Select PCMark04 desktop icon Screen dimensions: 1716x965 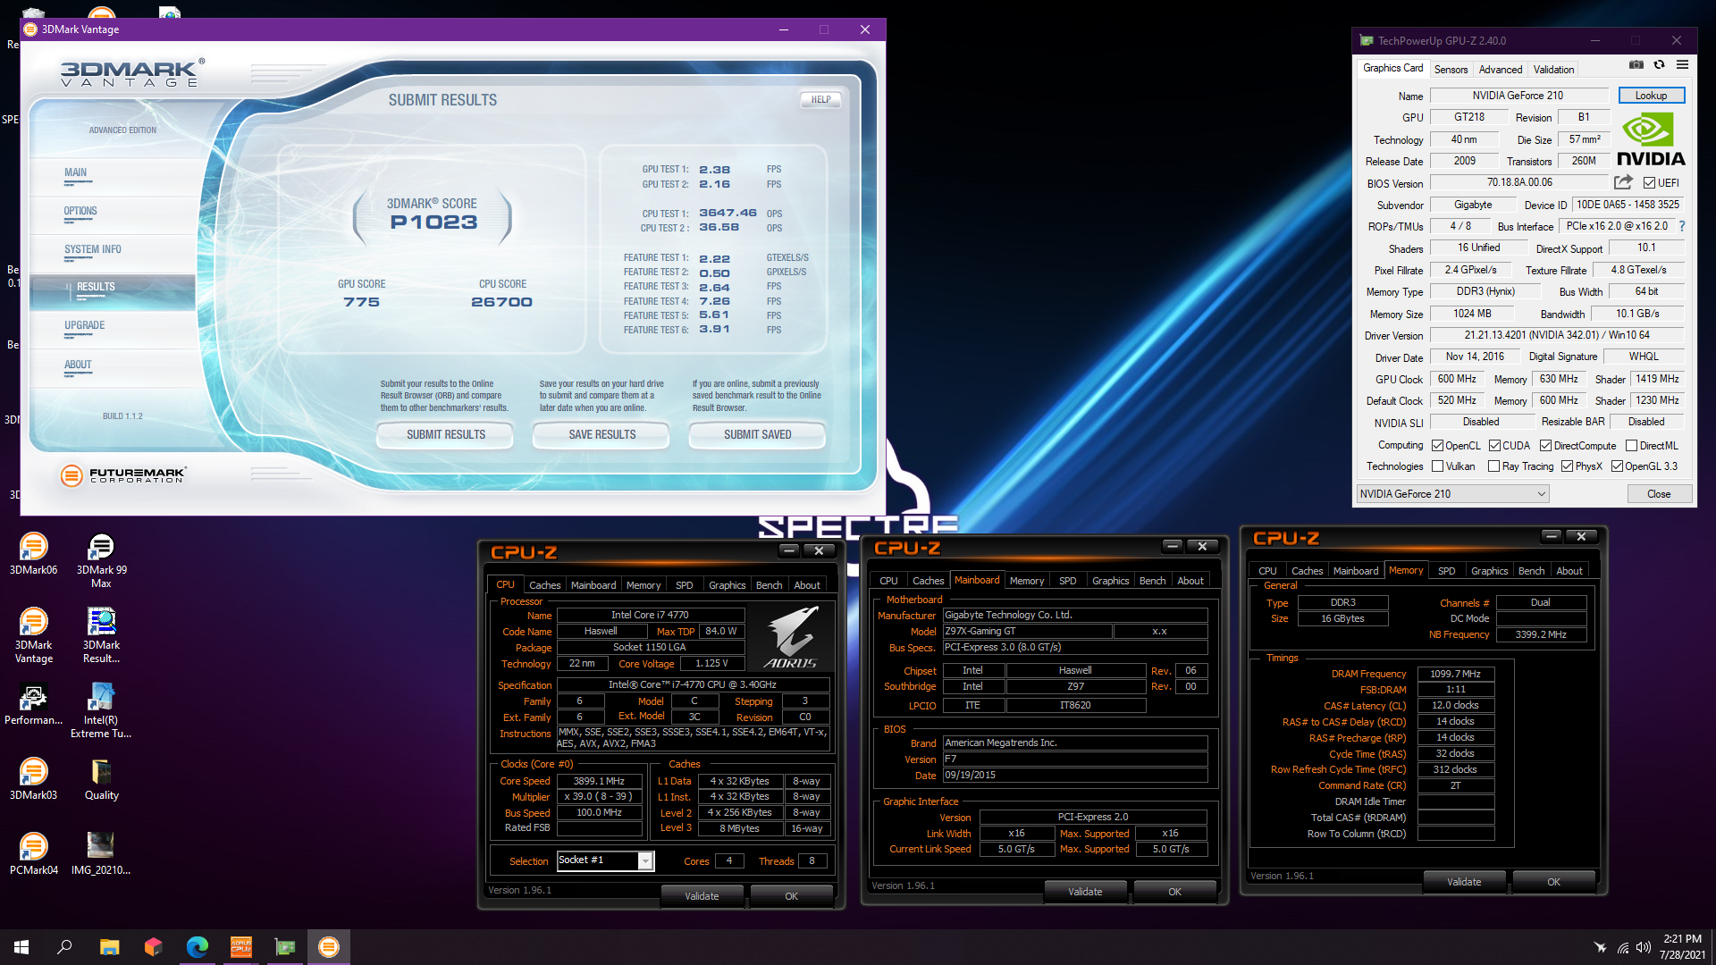pyautogui.click(x=33, y=855)
